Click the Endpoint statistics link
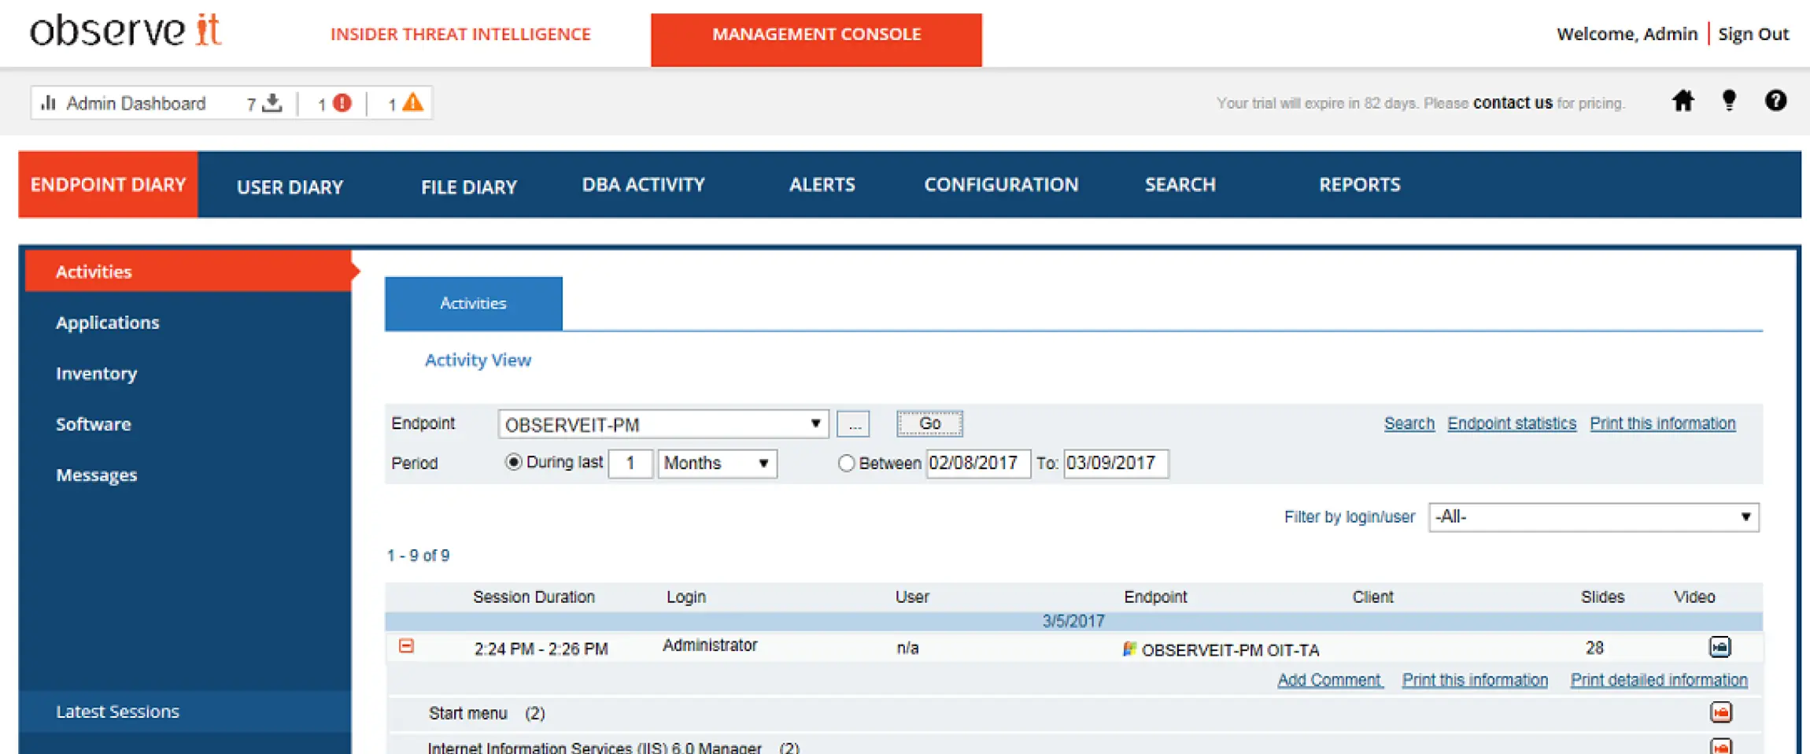Image resolution: width=1810 pixels, height=754 pixels. tap(1511, 423)
